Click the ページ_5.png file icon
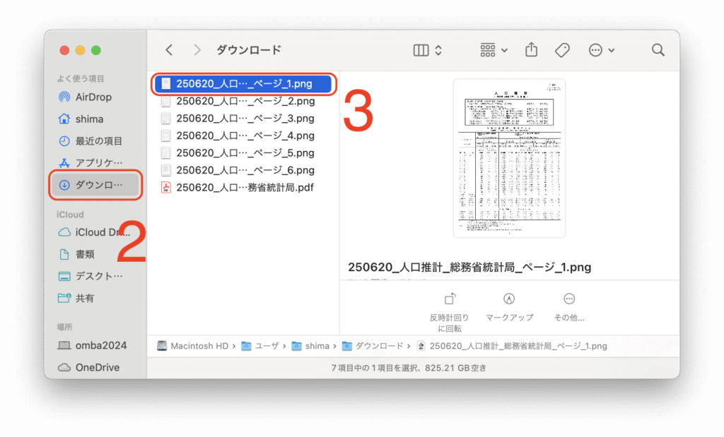 point(165,153)
